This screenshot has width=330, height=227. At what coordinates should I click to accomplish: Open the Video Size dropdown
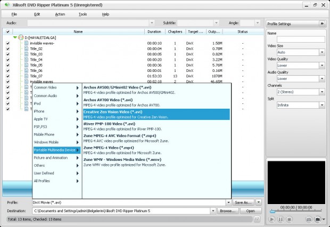click(x=322, y=52)
